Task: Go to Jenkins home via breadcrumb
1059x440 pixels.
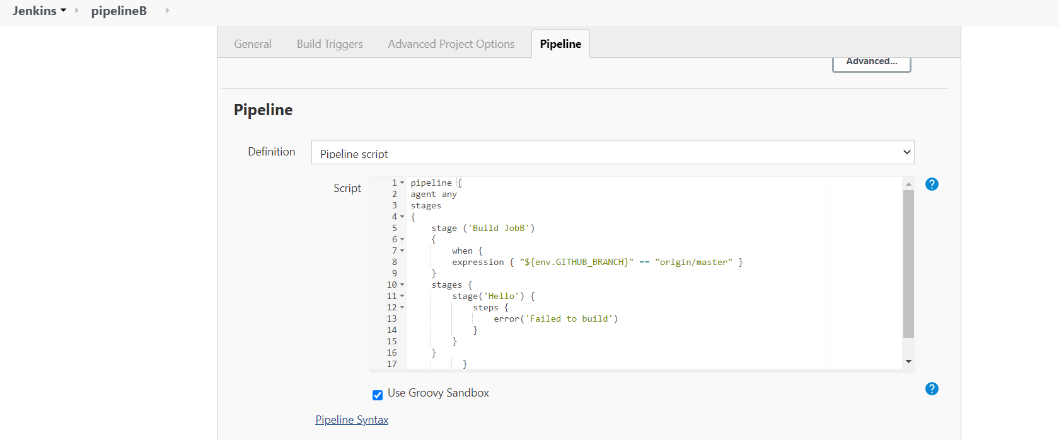Action: click(35, 11)
